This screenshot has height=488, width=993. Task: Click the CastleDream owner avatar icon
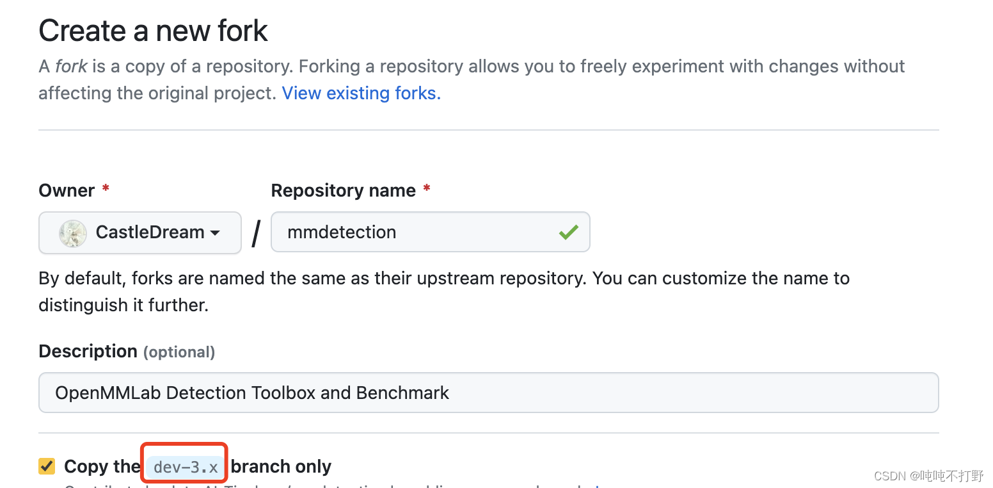(73, 233)
